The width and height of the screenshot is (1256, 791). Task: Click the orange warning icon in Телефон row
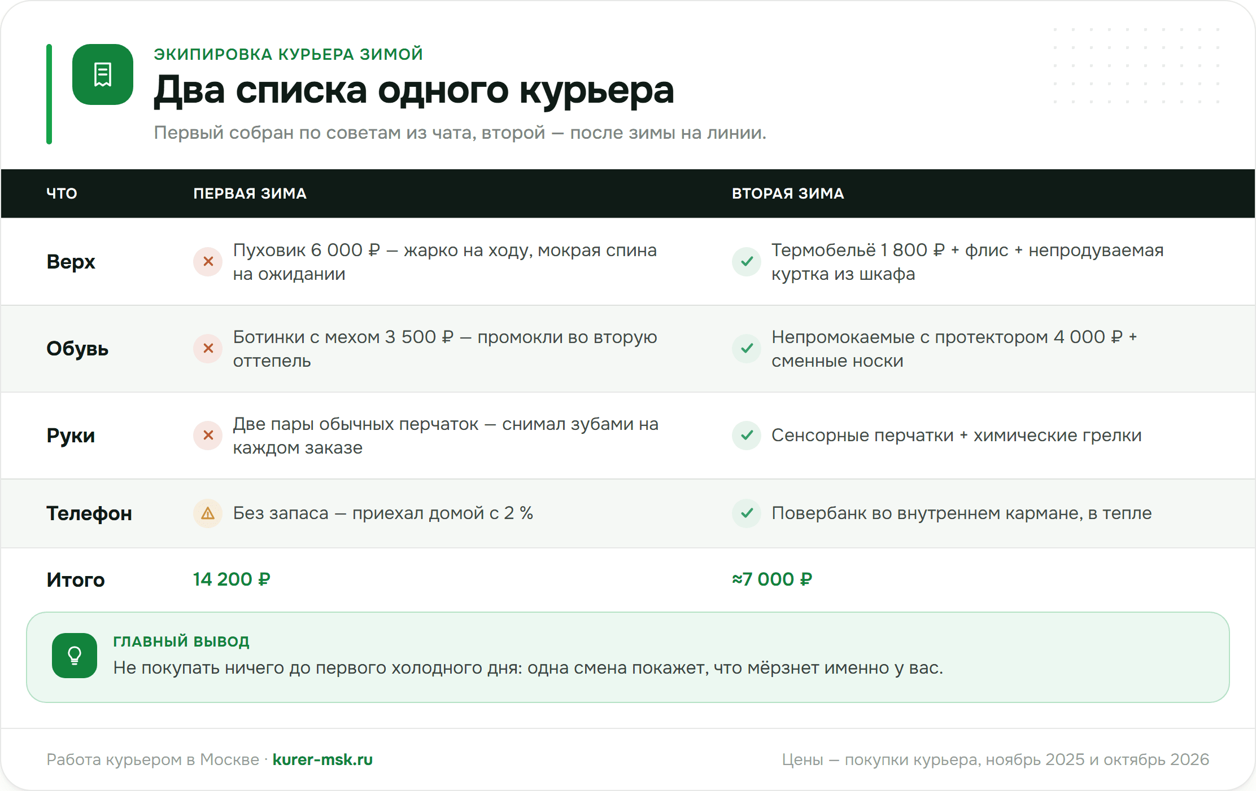[208, 513]
